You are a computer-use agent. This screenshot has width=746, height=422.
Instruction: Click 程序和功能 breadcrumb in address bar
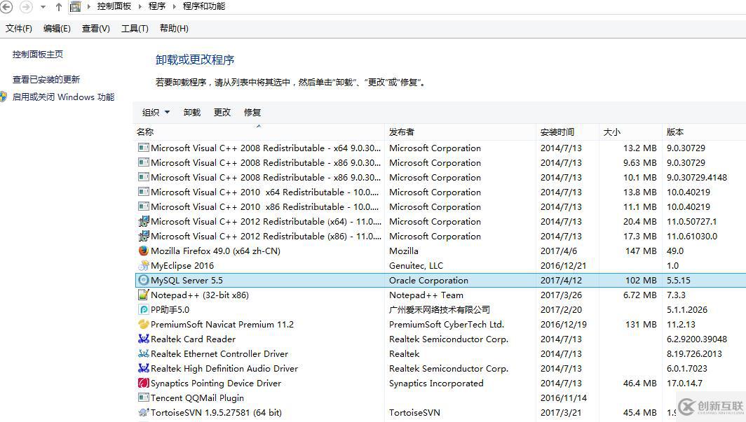(x=204, y=6)
